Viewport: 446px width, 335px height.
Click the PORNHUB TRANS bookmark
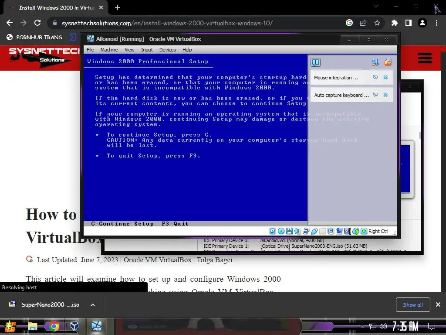[x=34, y=38]
